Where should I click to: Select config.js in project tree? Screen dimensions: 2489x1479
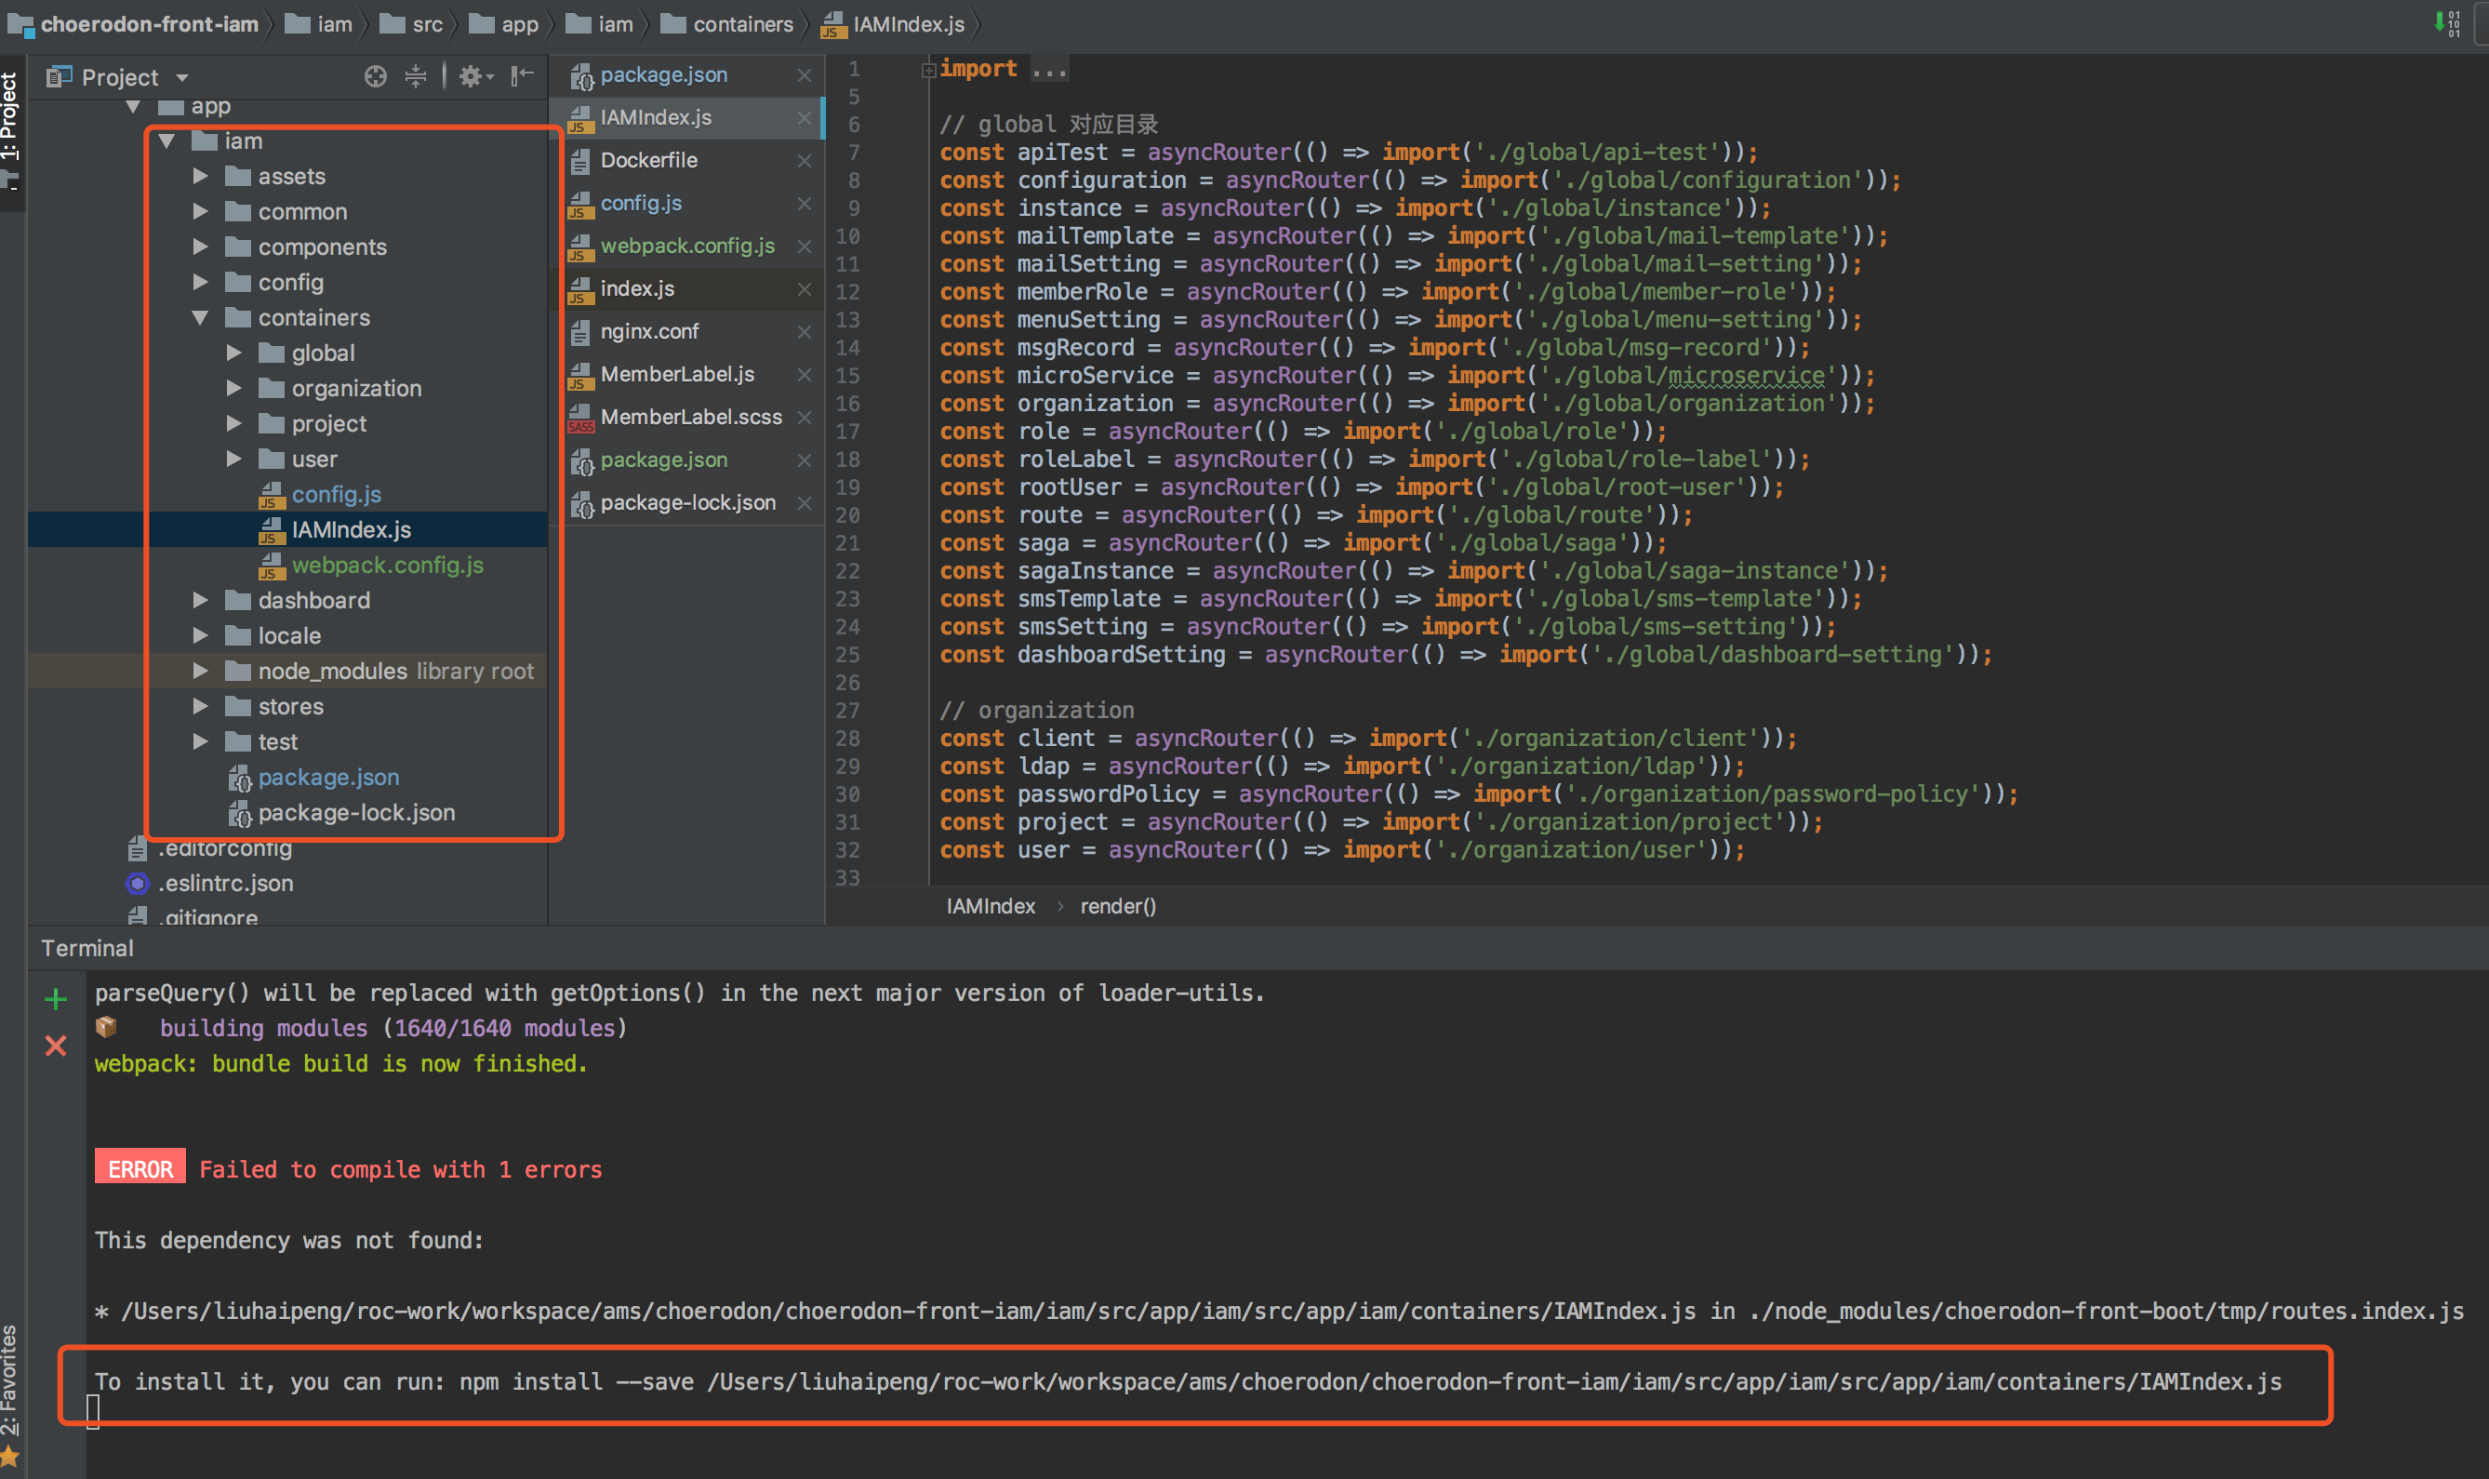point(336,494)
